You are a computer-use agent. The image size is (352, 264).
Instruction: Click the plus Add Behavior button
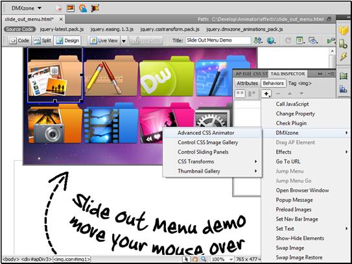click(266, 93)
